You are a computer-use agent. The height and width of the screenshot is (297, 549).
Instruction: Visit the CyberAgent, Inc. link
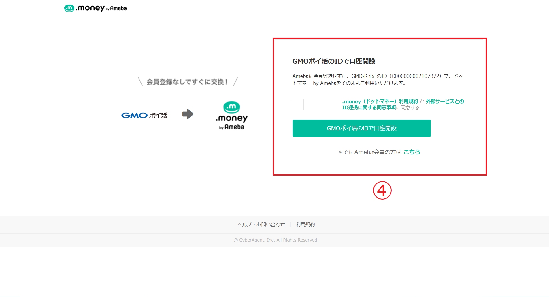tap(256, 240)
